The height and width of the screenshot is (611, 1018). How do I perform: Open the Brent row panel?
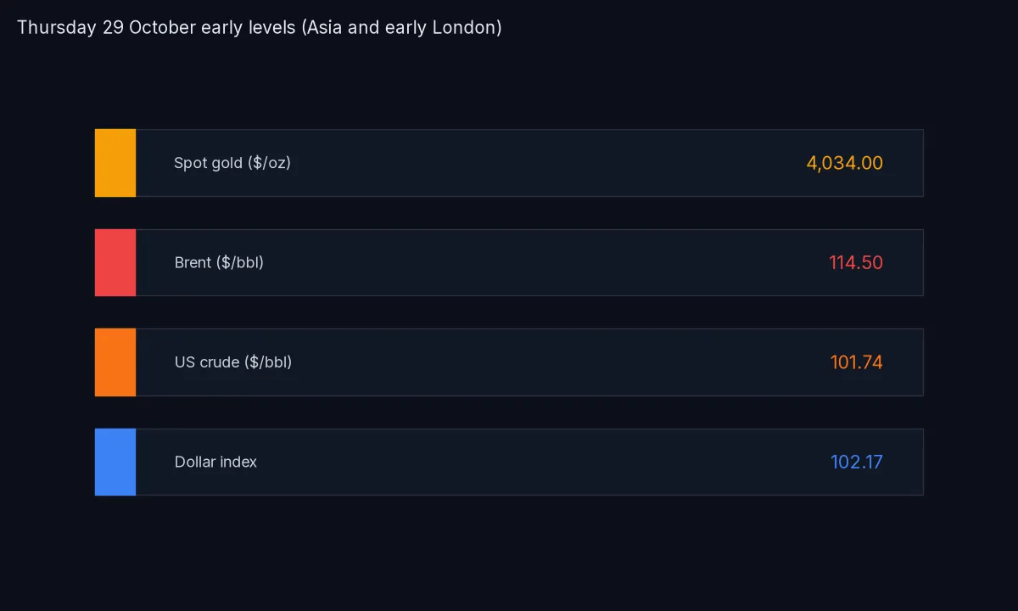coord(509,262)
